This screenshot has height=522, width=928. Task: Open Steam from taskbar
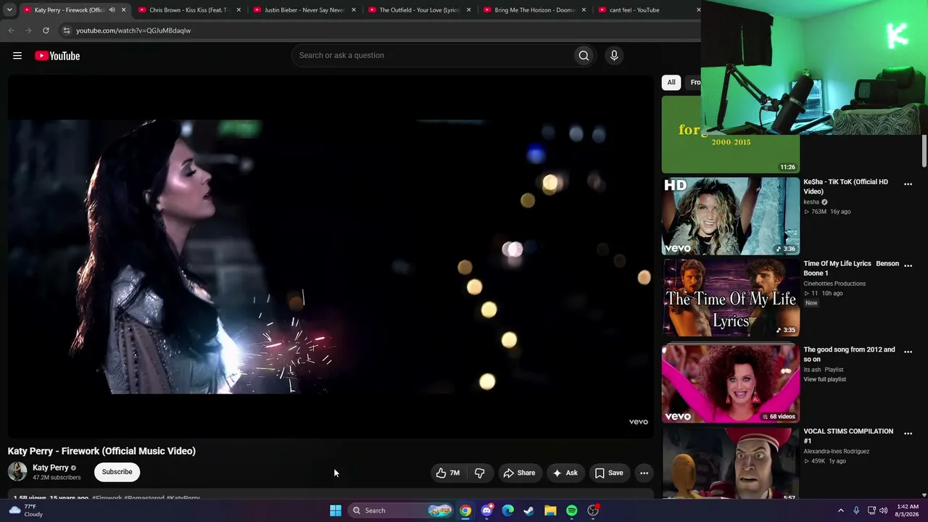529,510
